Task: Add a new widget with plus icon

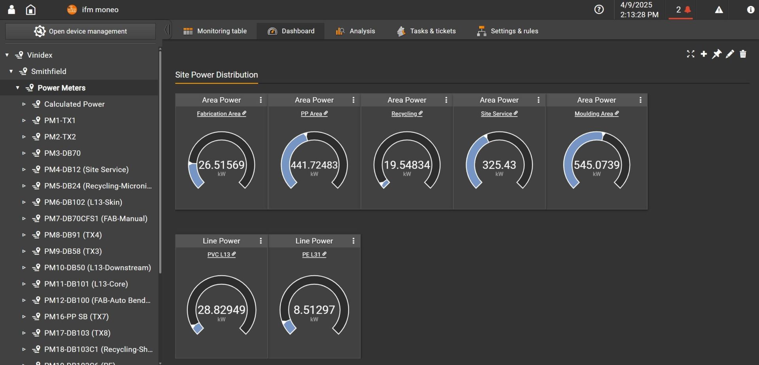Action: click(704, 54)
